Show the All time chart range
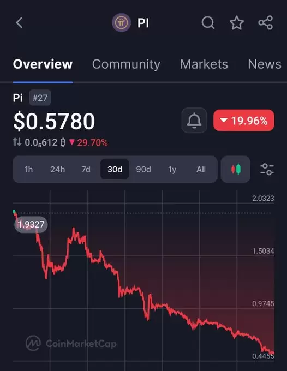This screenshot has width=287, height=371. click(x=201, y=170)
